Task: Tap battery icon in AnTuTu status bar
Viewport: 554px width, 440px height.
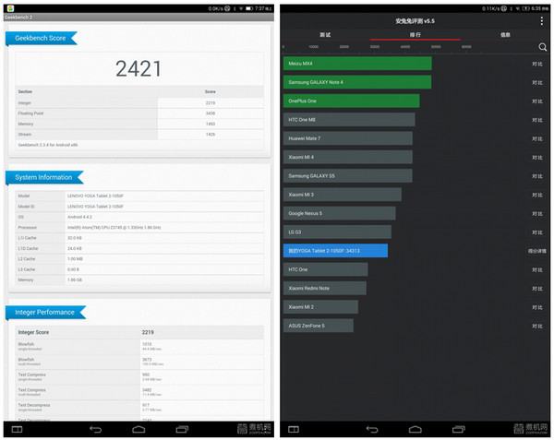Action: tap(526, 8)
